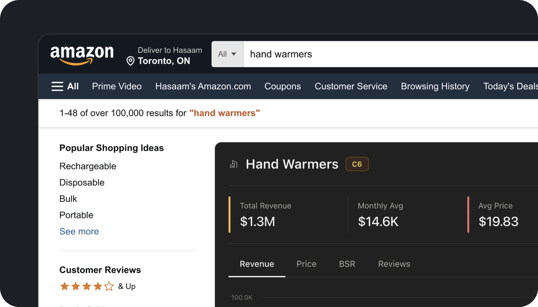Open the hamburger All menu

tap(65, 86)
